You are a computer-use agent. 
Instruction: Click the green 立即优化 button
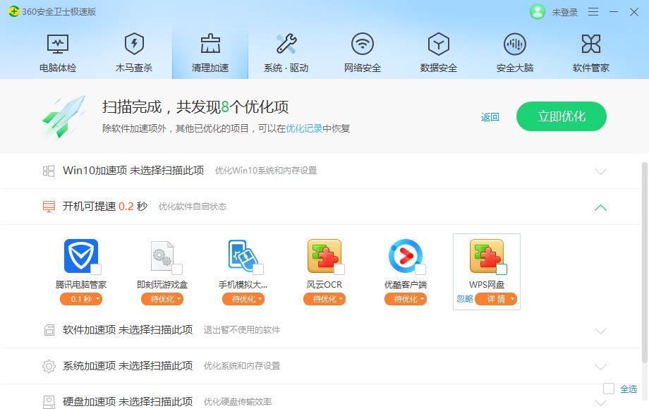tap(561, 116)
